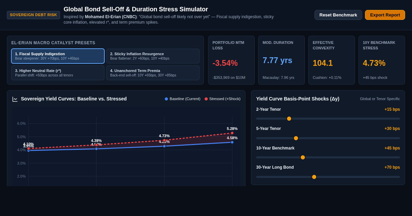Click the Mohamed El-Erian (CNBC) name in subtitle
The height and width of the screenshot is (216, 412).
click(x=111, y=17)
